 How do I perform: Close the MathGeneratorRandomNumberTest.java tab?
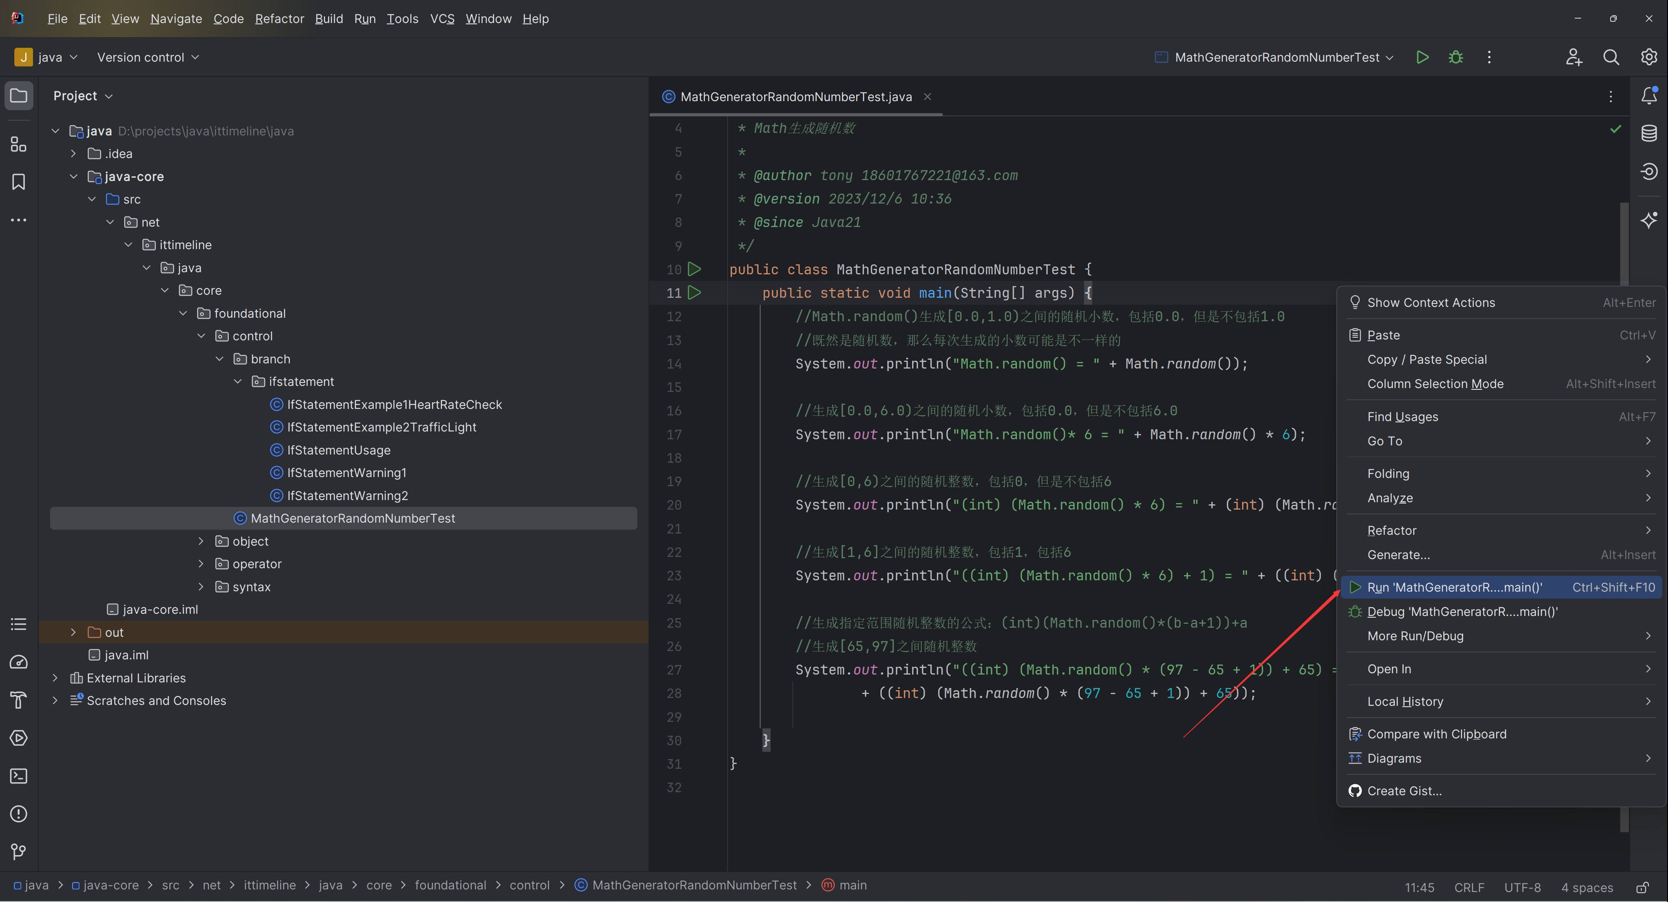pos(927,96)
